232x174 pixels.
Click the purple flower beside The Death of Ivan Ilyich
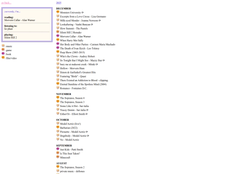coord(58,48)
